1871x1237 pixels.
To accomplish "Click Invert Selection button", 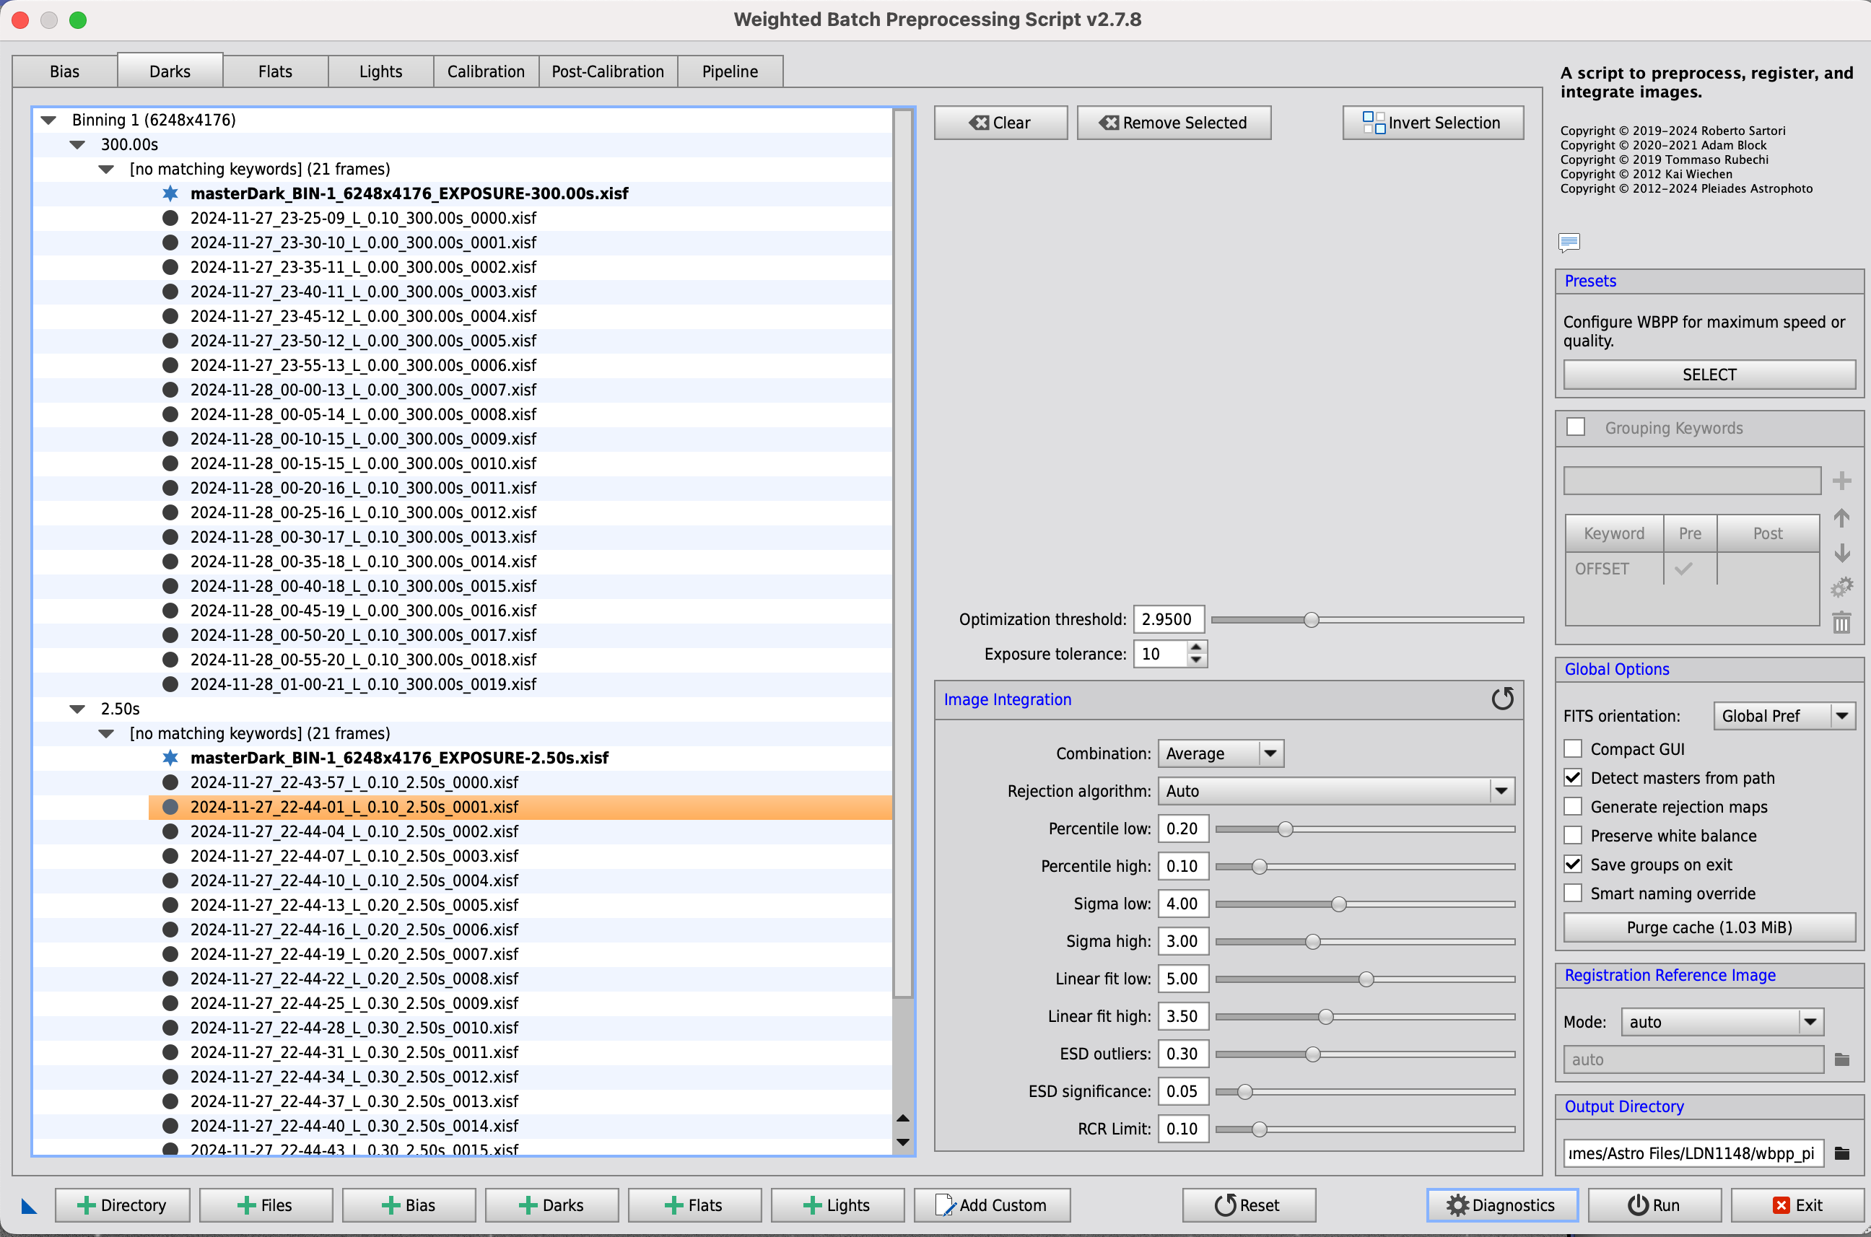I will click(1432, 122).
